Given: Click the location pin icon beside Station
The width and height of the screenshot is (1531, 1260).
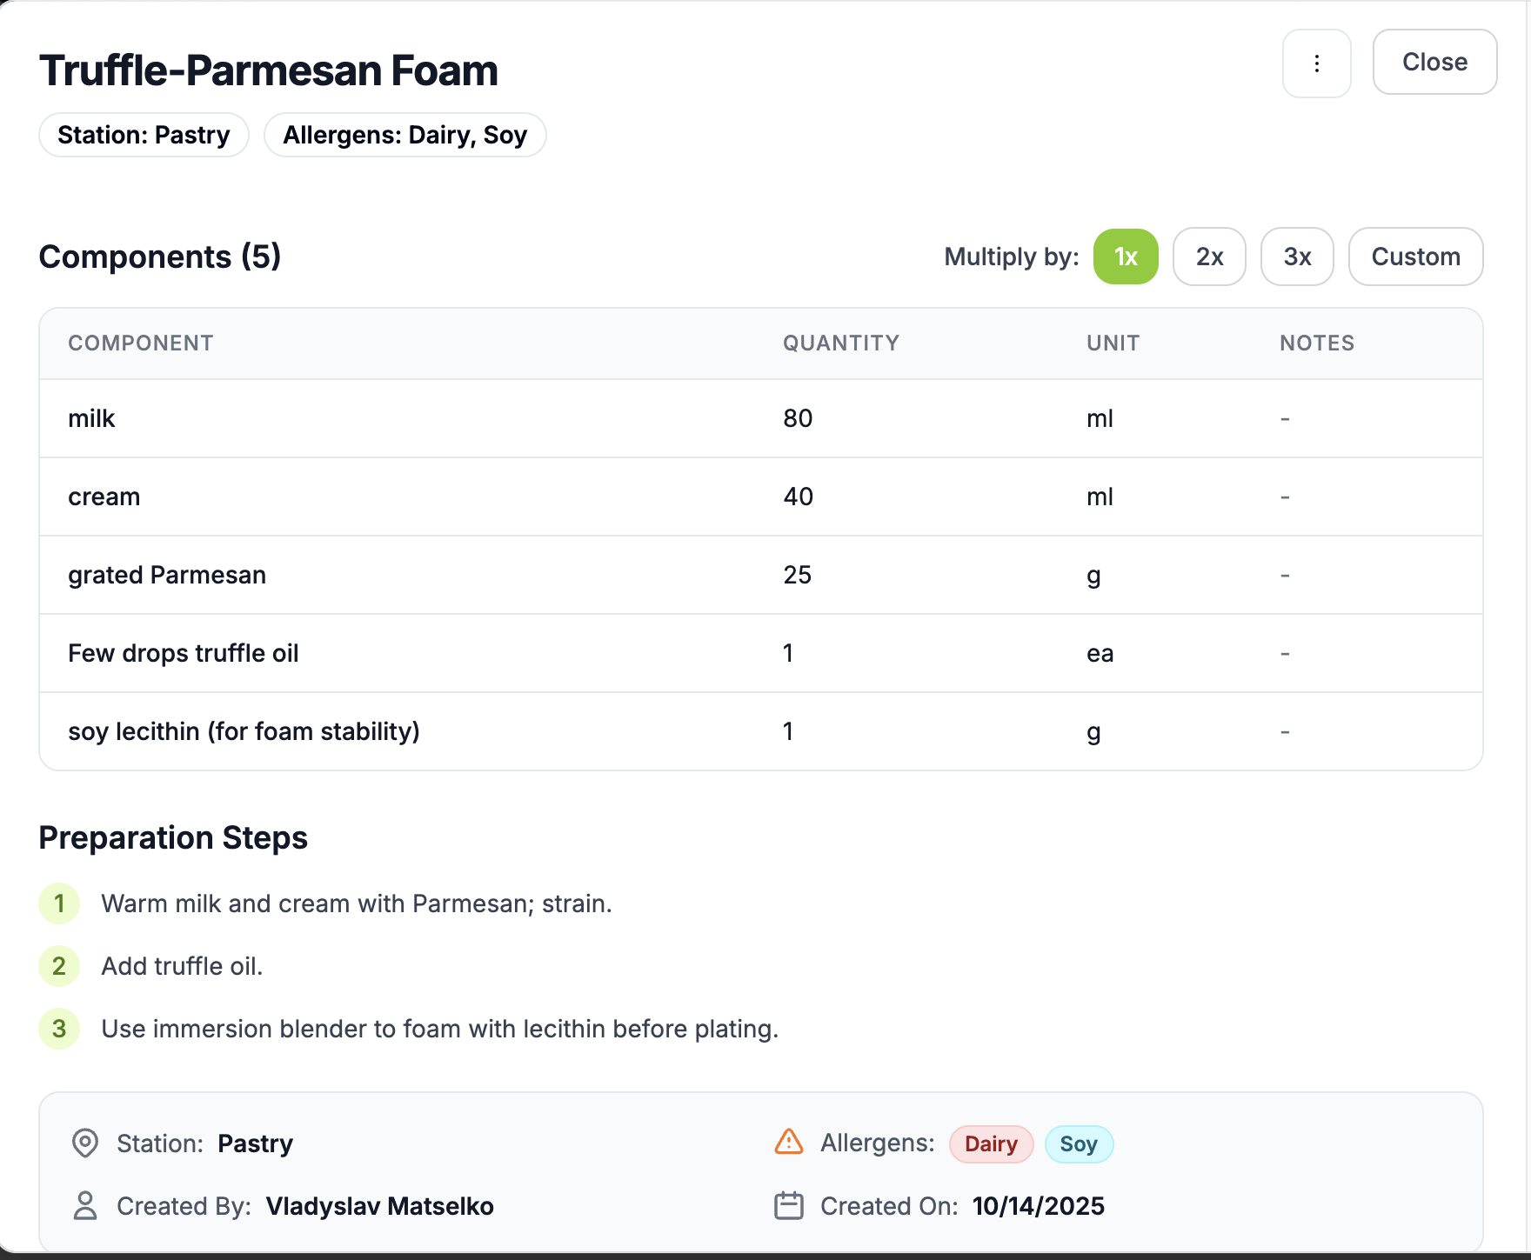Looking at the screenshot, I should tap(85, 1143).
